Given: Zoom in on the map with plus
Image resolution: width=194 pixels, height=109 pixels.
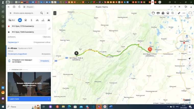Looking at the screenshot, I should (189, 47).
